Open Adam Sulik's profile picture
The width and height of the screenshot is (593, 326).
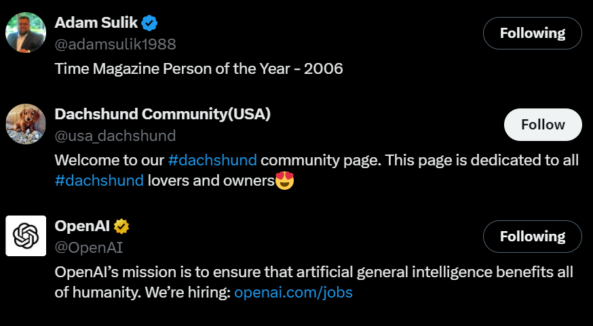coord(26,33)
